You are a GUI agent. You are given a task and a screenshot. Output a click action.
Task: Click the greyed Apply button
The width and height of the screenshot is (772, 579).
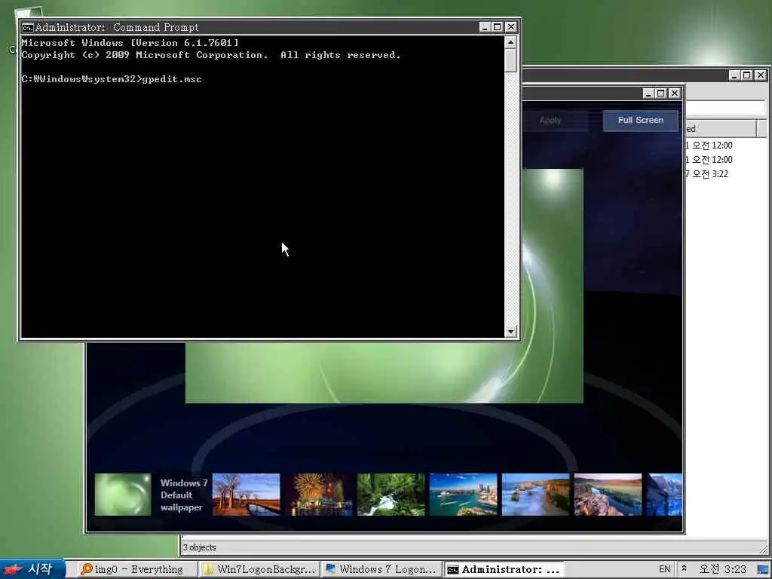[x=550, y=120]
